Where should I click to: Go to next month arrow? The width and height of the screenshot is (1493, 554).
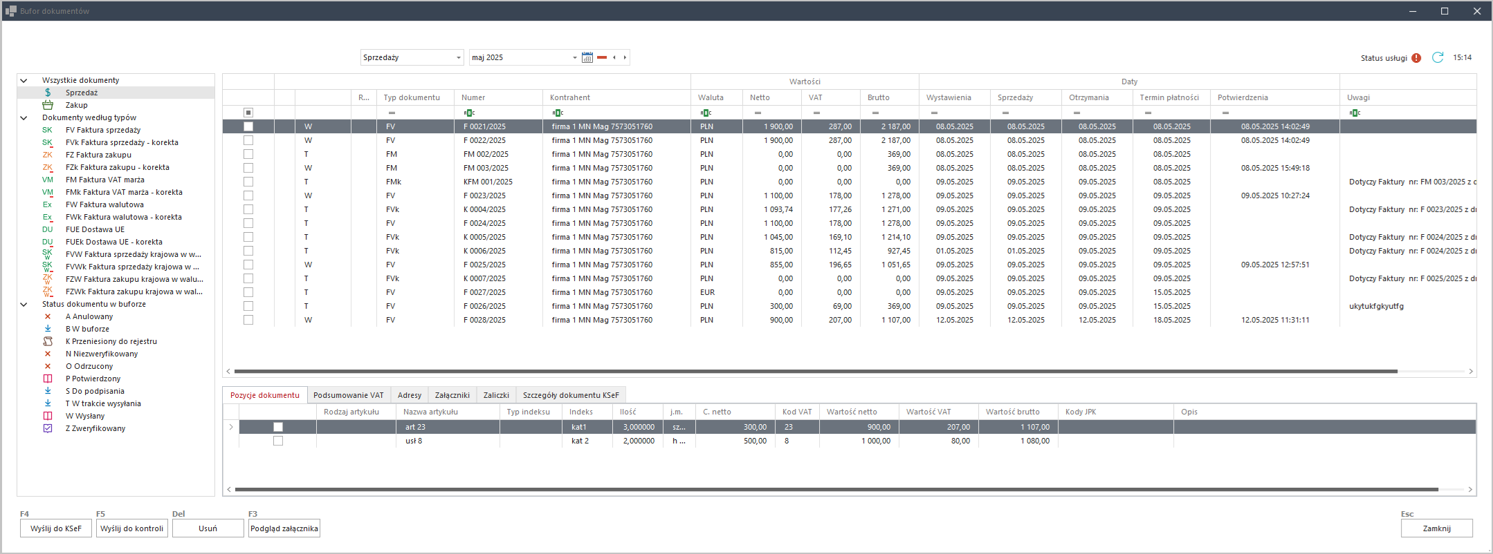pos(625,57)
